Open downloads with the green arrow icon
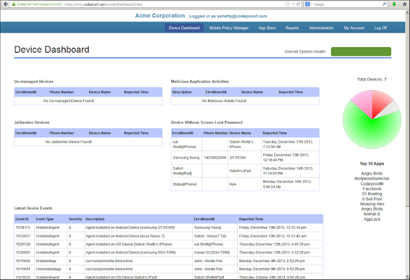Image resolution: width=410 pixels, height=280 pixels. pos(394,4)
